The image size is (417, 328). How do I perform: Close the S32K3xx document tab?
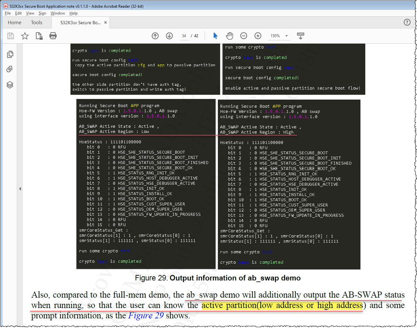click(x=106, y=23)
